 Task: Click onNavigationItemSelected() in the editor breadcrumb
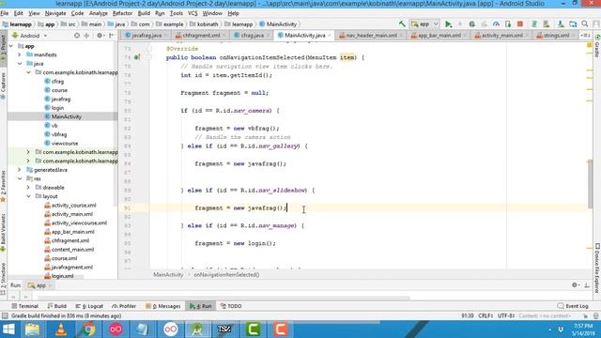tap(226, 275)
